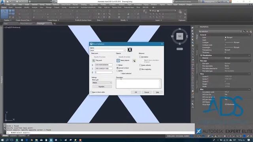Click the N compass direction on ViewCube
This screenshot has height=142, width=253.
[x=179, y=29]
